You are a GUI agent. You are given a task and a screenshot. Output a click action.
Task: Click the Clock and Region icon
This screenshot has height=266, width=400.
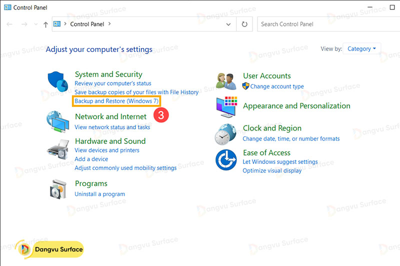pos(225,134)
